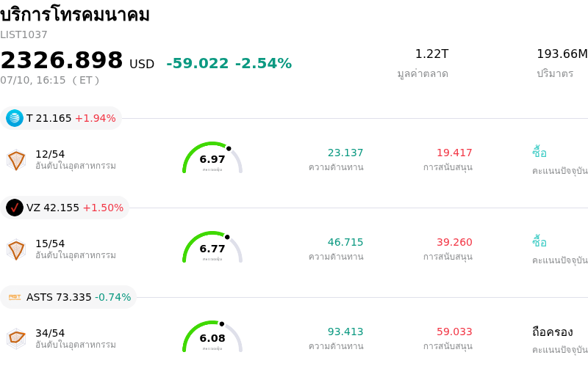Click the ถือครอง rating for ASTS
The height and width of the screenshot is (366, 588).
click(x=553, y=332)
